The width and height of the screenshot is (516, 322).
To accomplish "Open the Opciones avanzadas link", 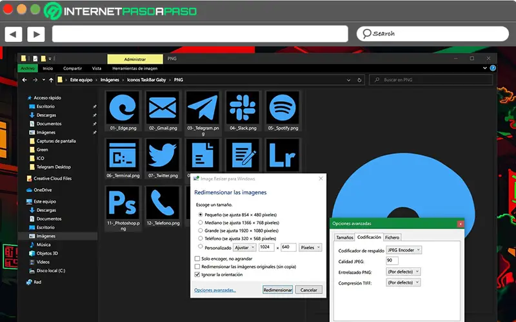I will [x=215, y=290].
